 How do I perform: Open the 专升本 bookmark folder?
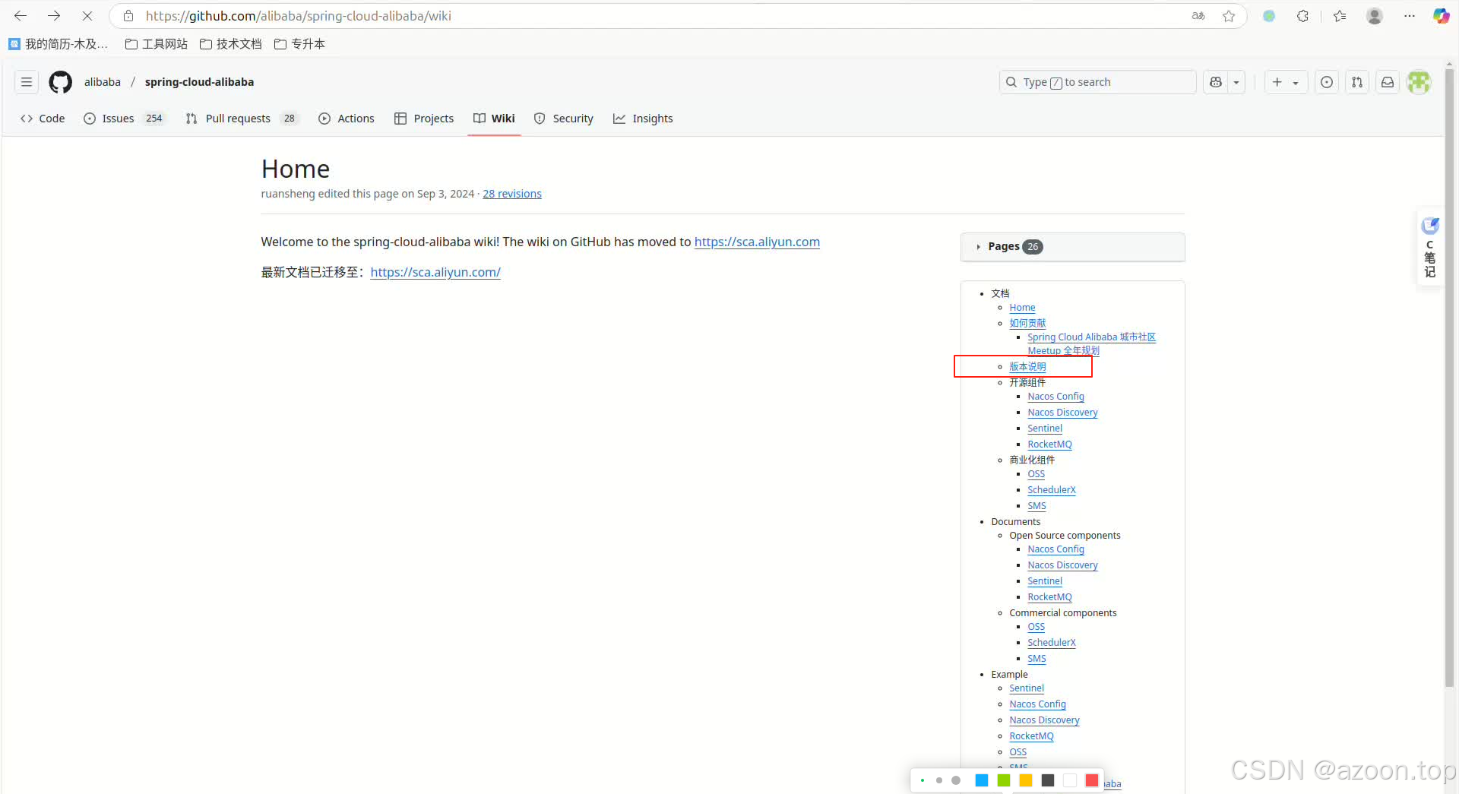tap(299, 44)
